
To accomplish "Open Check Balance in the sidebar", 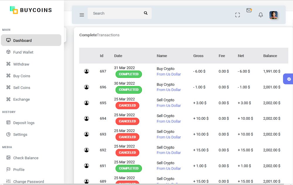I will [x=26, y=158].
